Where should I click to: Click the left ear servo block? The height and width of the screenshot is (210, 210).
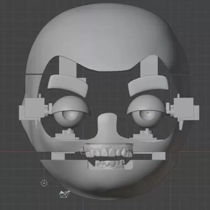coord(34,109)
